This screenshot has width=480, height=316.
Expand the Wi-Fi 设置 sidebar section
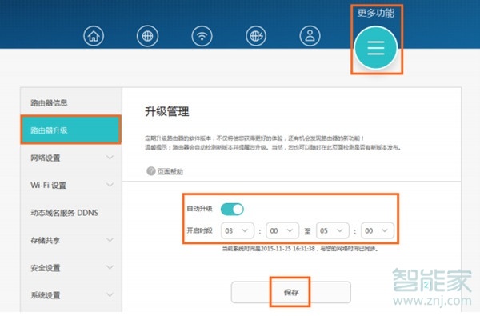coord(71,186)
